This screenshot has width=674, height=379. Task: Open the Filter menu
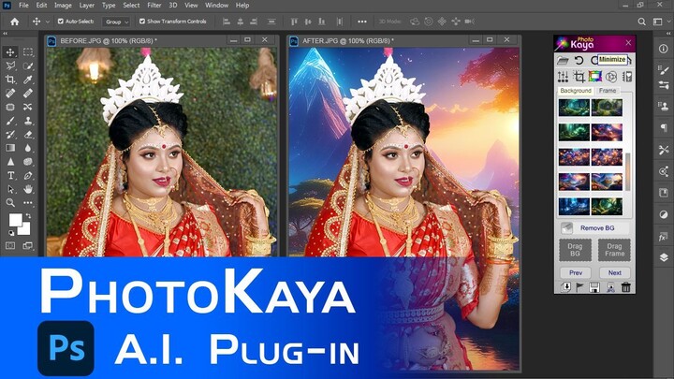[x=154, y=6]
